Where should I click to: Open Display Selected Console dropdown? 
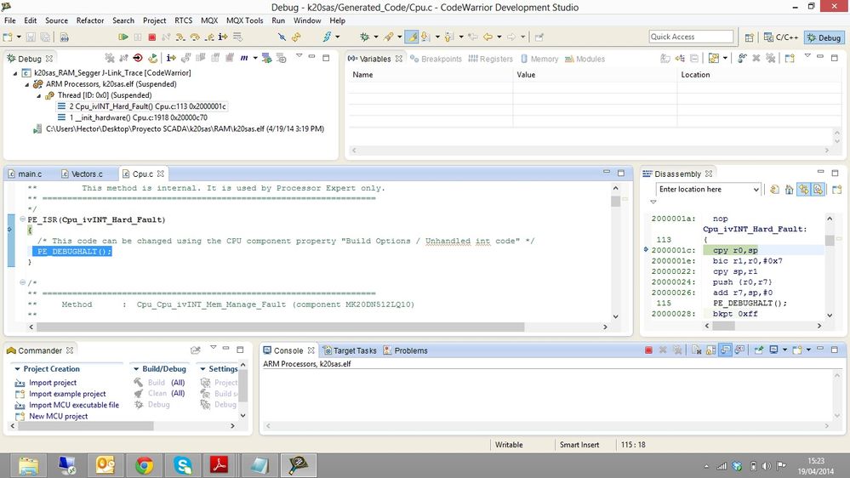click(x=785, y=350)
